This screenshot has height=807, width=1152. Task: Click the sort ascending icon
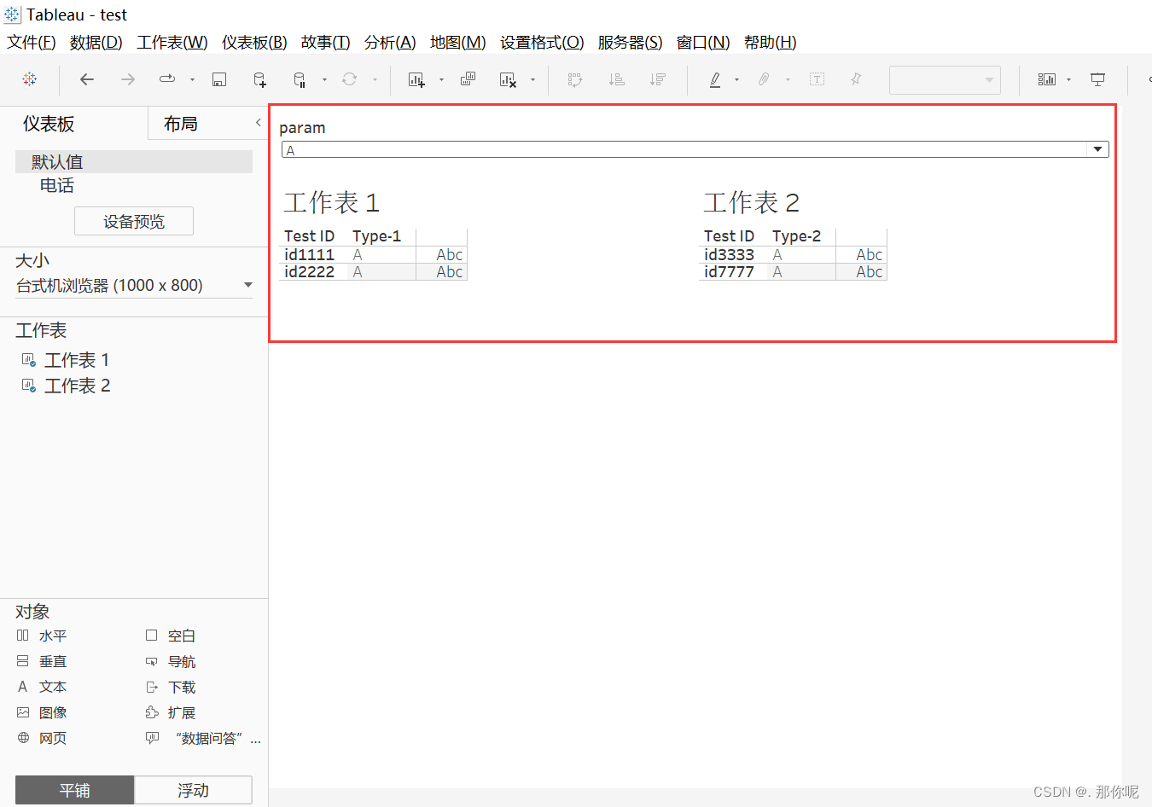616,79
